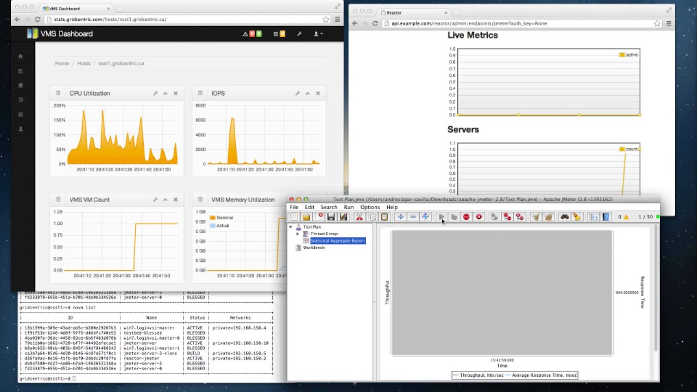
Task: Click the user icon in VMS Dashboard sidebar
Action: (x=21, y=129)
